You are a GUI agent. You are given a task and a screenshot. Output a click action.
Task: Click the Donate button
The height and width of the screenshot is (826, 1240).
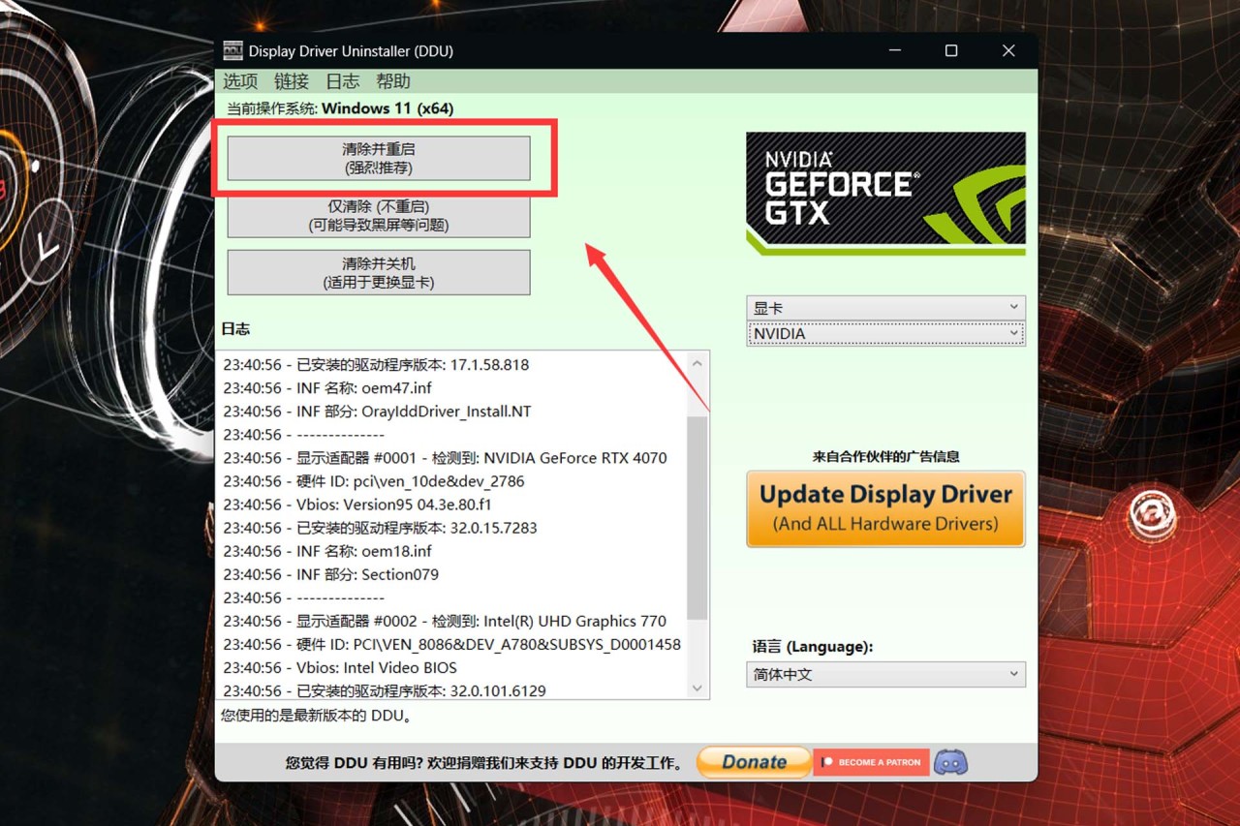[x=754, y=762]
